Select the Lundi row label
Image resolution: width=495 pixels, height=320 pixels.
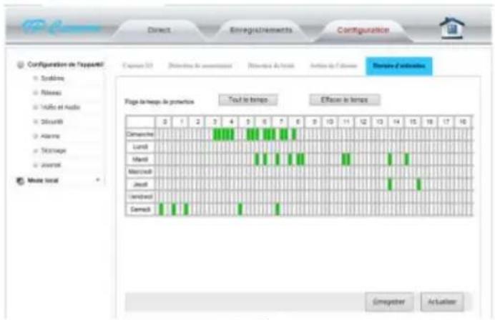140,147
